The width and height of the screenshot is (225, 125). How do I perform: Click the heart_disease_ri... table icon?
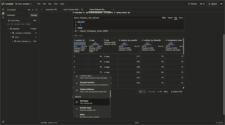[x=15, y=41]
